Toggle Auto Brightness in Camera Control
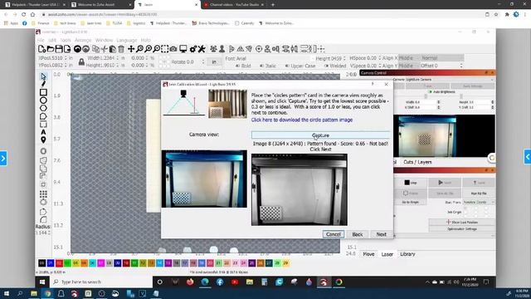Screen dimensions: 531x299 point(442,92)
